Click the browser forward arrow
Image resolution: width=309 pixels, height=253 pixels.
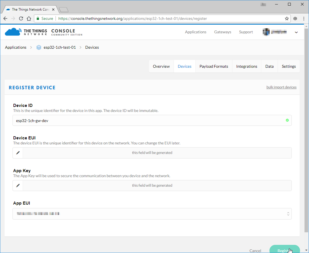13,18
